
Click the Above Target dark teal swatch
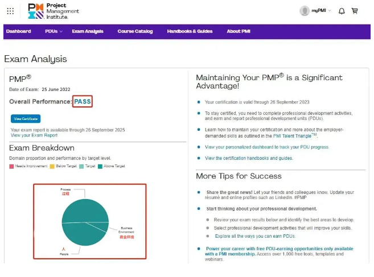click(x=100, y=167)
